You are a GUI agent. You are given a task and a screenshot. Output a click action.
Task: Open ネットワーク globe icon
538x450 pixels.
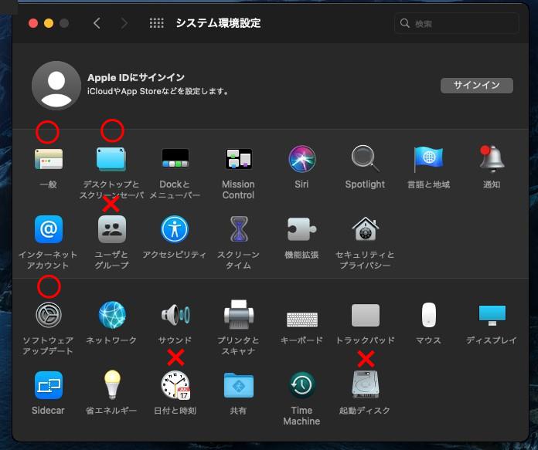tap(112, 315)
